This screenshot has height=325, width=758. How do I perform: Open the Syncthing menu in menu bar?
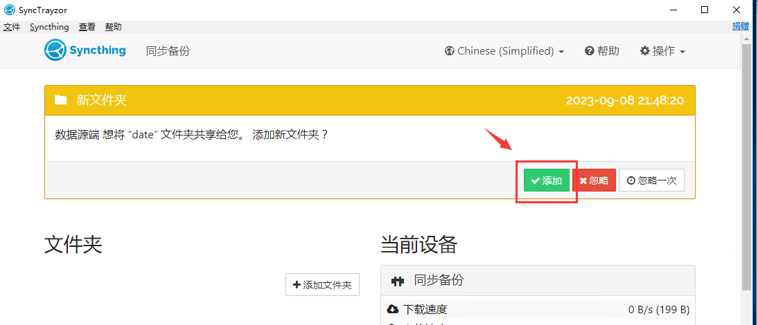pyautogui.click(x=49, y=27)
